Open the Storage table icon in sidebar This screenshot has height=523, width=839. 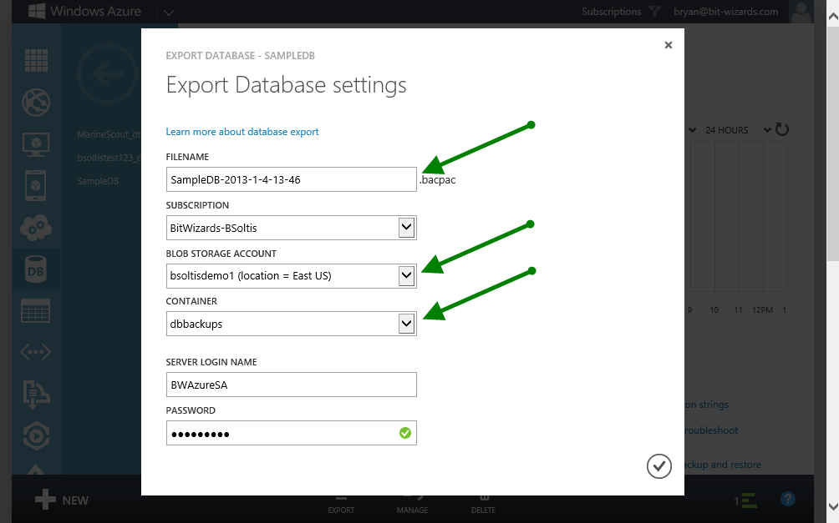pos(36,311)
